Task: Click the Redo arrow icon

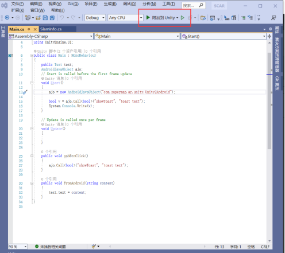Action: click(x=73, y=18)
